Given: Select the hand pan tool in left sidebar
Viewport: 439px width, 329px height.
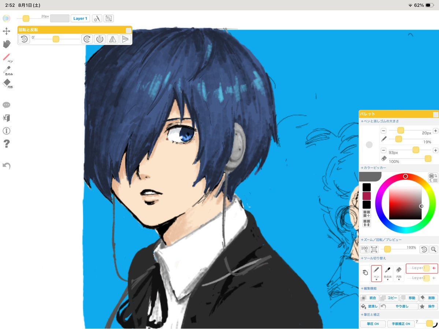Looking at the screenshot, I should 7,44.
